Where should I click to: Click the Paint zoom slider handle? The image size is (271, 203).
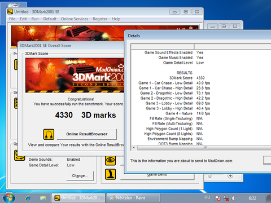209,176
